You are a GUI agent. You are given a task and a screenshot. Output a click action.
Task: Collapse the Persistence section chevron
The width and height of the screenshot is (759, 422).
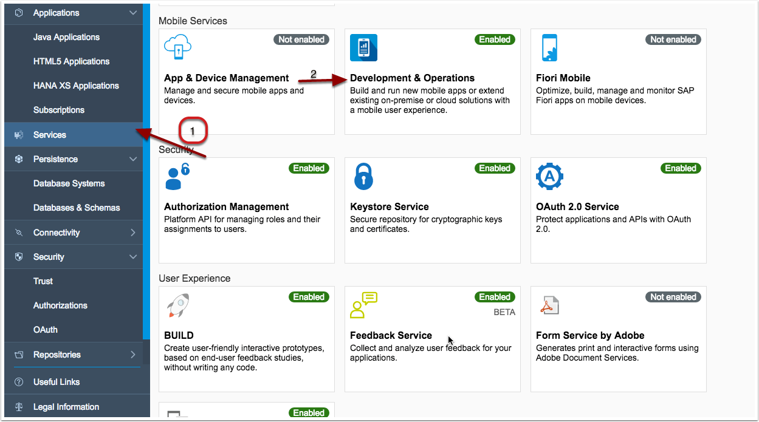pos(134,159)
